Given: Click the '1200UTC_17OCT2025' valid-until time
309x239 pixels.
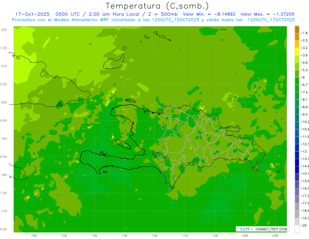Looking at the screenshot, I should pyautogui.click(x=271, y=20).
